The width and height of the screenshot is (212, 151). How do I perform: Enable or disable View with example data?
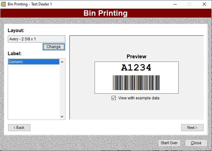(114, 98)
